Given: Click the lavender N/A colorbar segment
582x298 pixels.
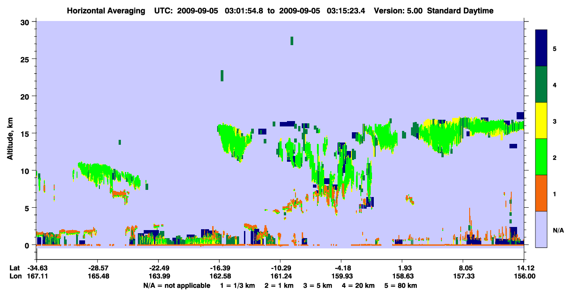Looking at the screenshot, I should pos(541,229).
